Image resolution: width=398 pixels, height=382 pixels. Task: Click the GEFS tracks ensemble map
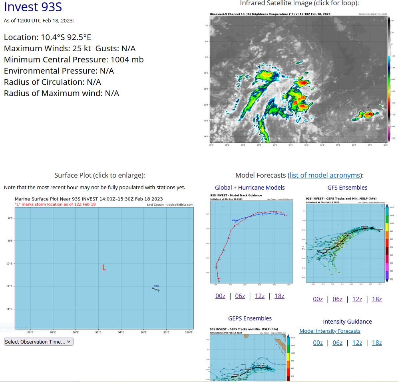(x=347, y=241)
